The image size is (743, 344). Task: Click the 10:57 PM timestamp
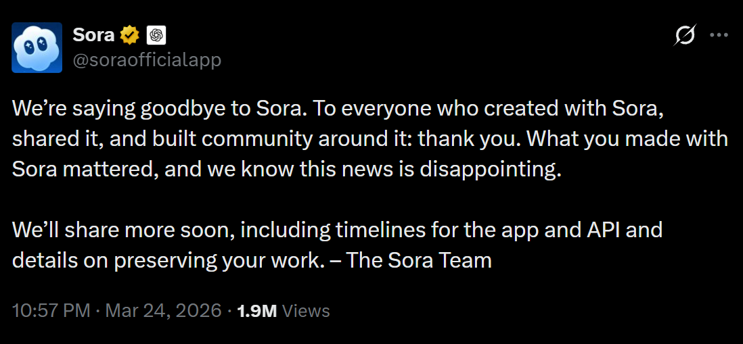pos(51,311)
